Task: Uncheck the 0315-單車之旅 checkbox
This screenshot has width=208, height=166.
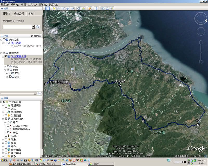Action: (x=6, y=56)
